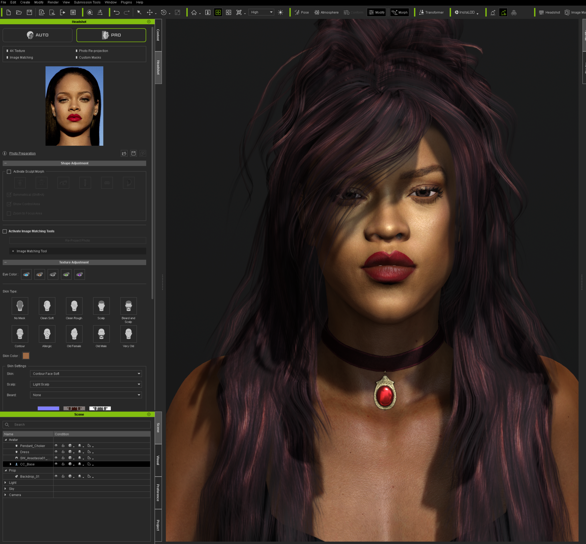Collapse the Texture Adjustment section

pyautogui.click(x=5, y=262)
